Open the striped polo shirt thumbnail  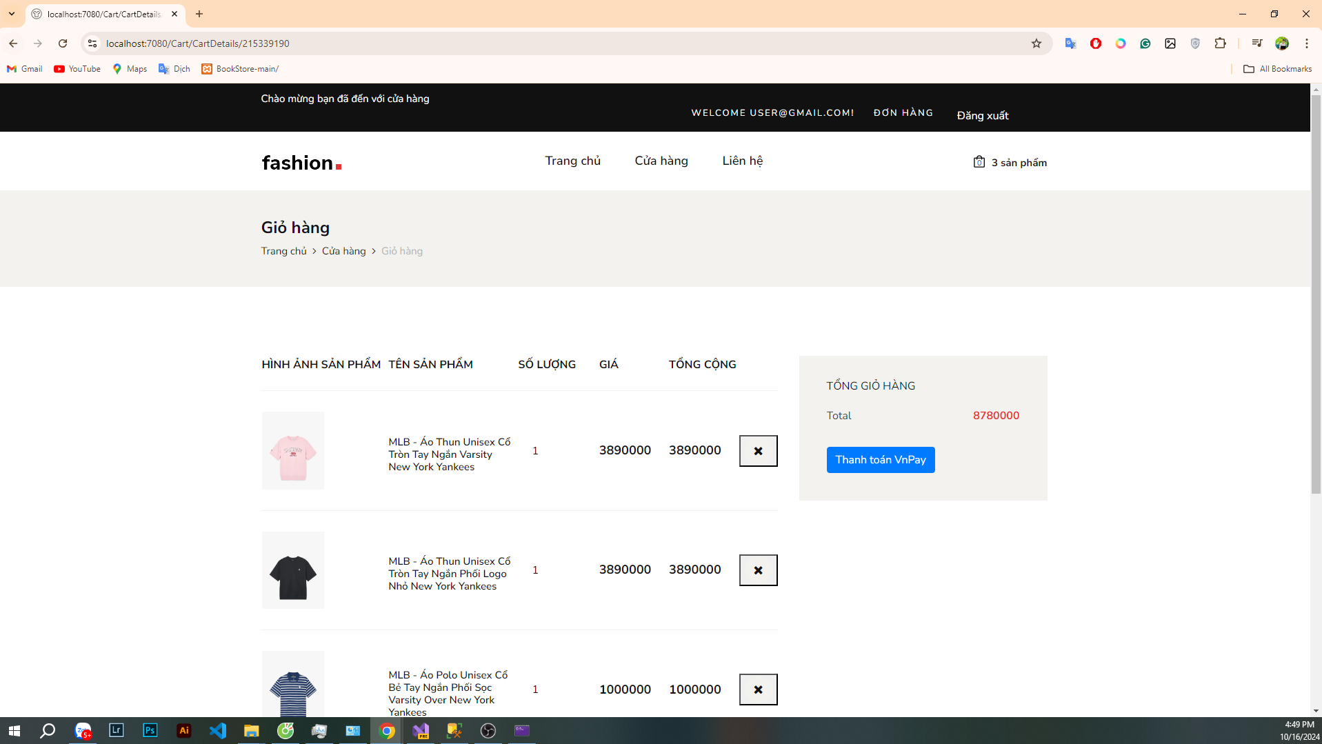point(293,685)
